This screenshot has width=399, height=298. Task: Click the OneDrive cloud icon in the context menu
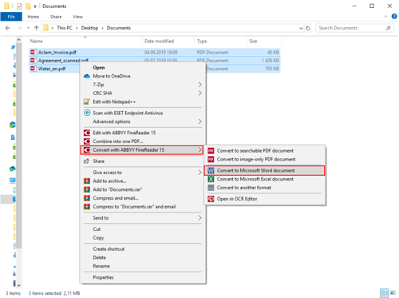(x=87, y=76)
